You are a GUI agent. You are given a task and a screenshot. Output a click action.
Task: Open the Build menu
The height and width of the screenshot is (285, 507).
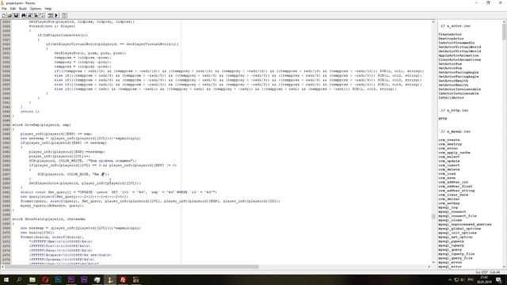pyautogui.click(x=23, y=9)
